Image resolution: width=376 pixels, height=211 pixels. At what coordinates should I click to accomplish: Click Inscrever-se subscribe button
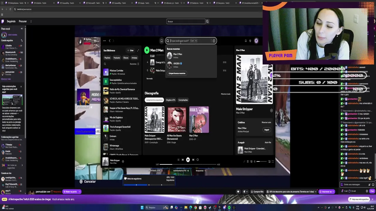[x=327, y=192]
